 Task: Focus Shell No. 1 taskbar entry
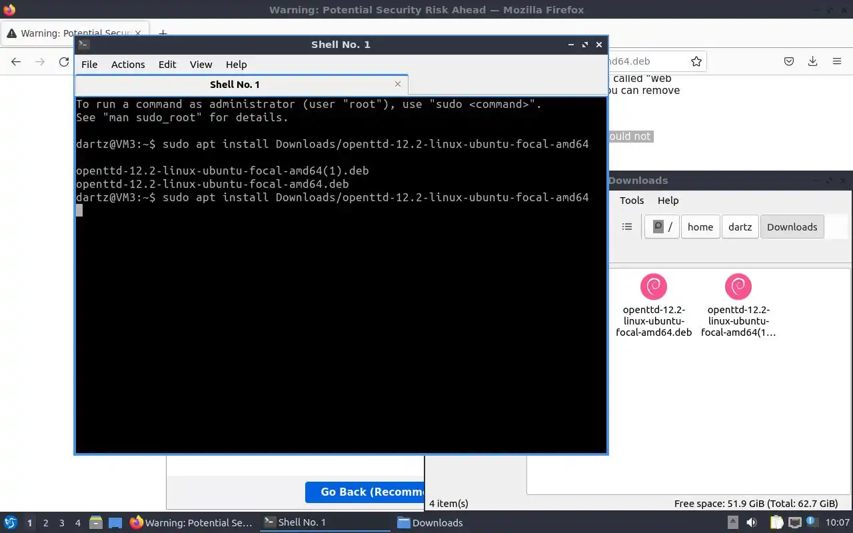[x=325, y=522]
